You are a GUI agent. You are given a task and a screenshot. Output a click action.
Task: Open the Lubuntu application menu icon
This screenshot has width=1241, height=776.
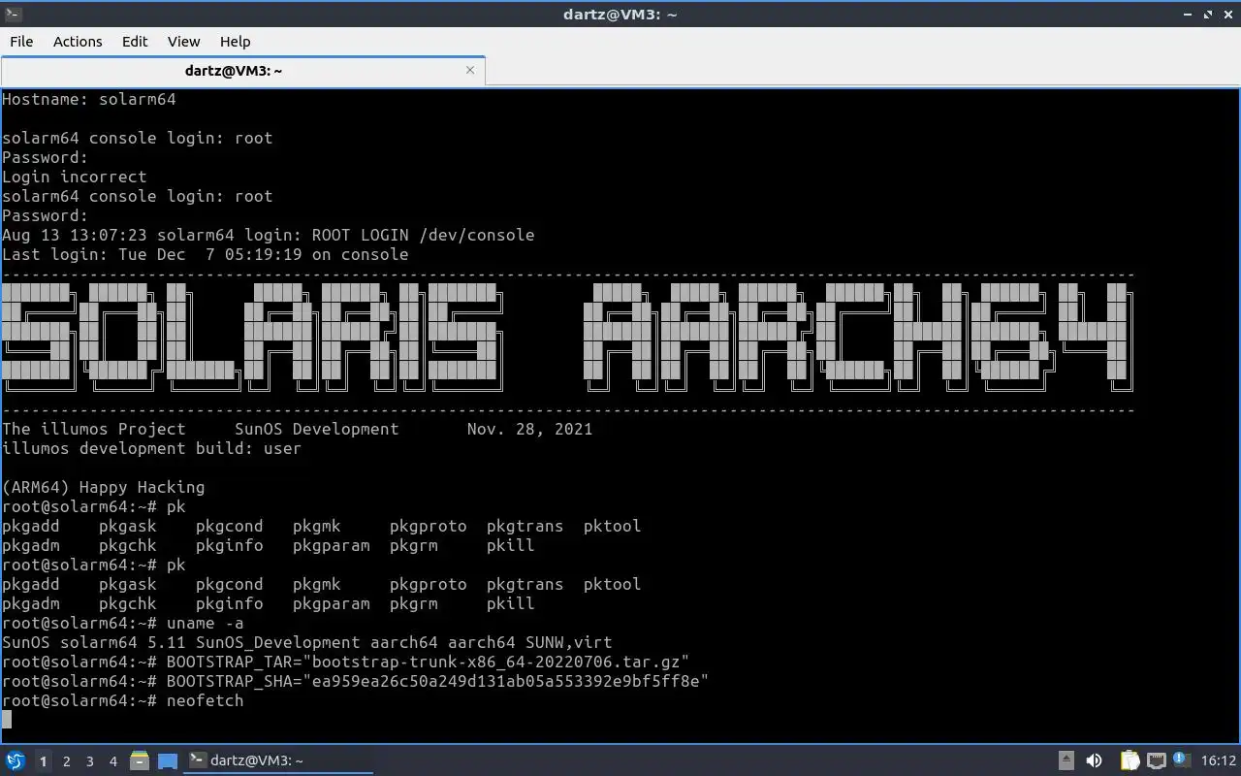[15, 760]
